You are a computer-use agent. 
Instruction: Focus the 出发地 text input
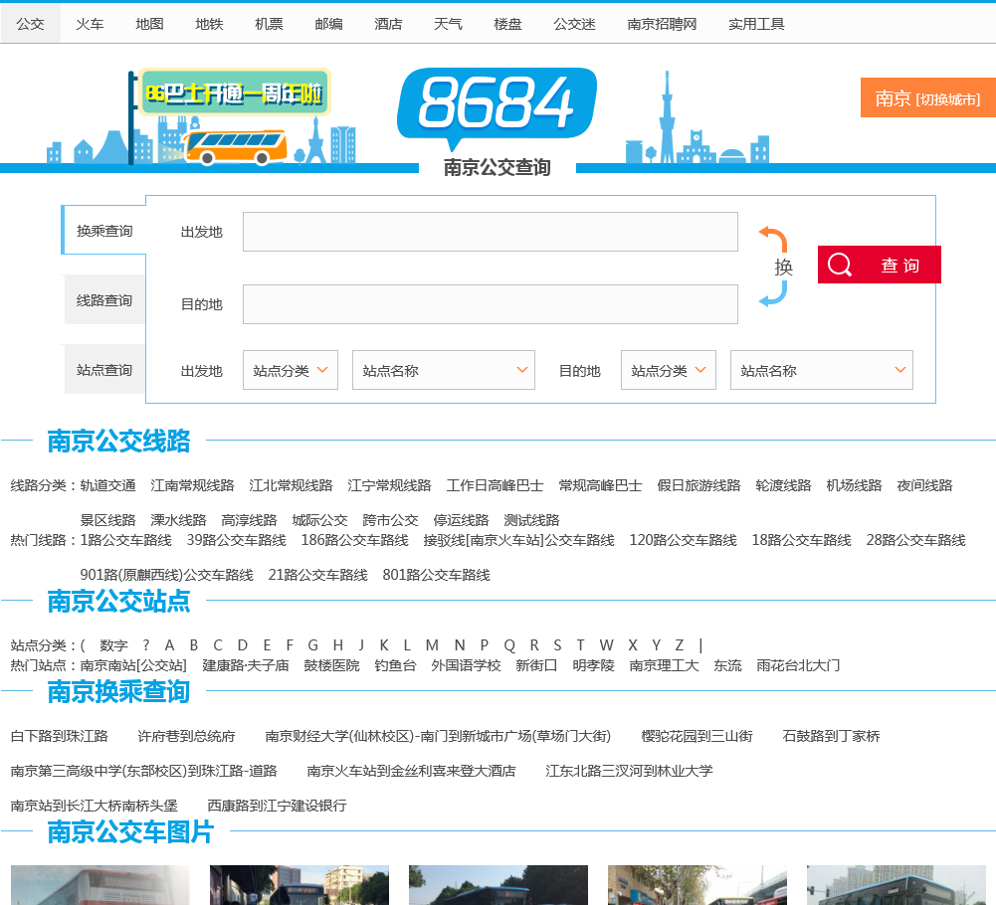click(x=491, y=232)
